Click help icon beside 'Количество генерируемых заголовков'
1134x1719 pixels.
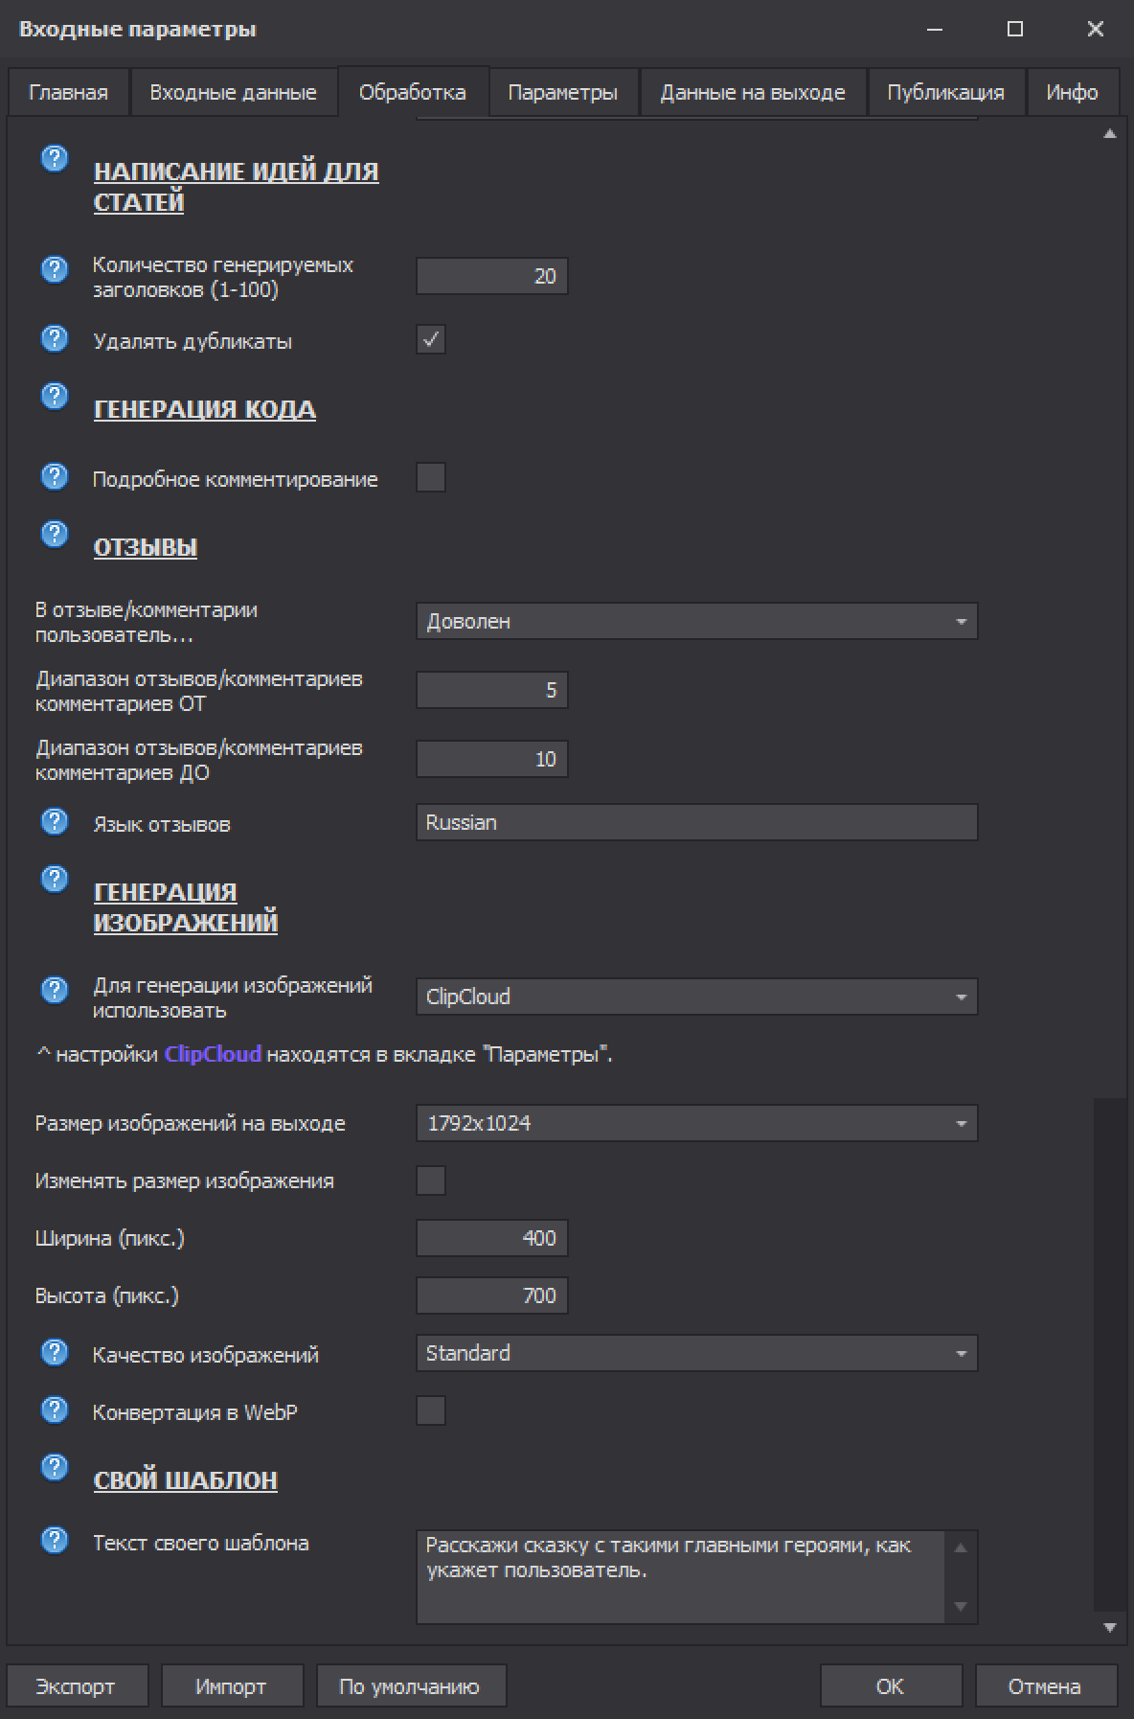(55, 269)
